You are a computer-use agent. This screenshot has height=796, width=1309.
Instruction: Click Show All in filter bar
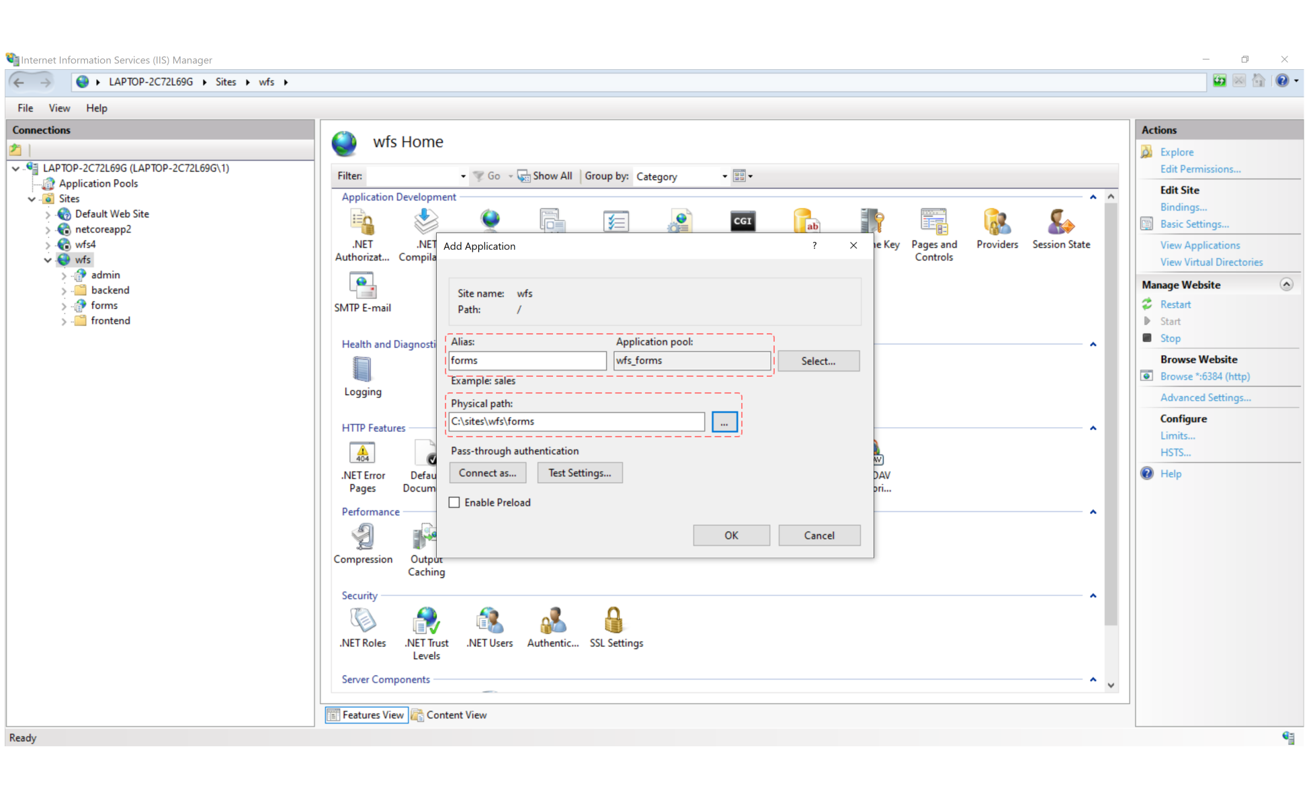[x=545, y=176]
